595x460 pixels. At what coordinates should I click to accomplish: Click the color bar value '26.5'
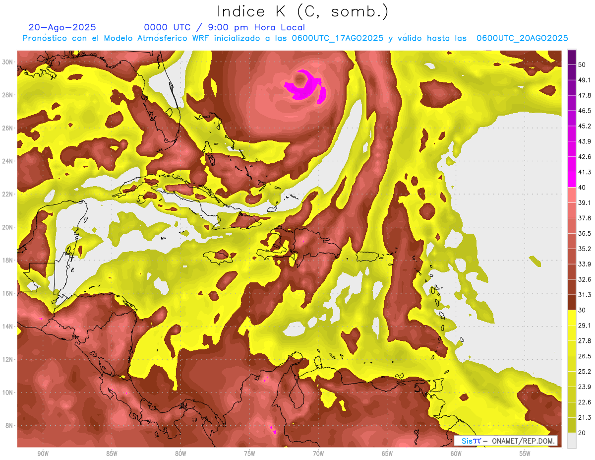pos(584,356)
